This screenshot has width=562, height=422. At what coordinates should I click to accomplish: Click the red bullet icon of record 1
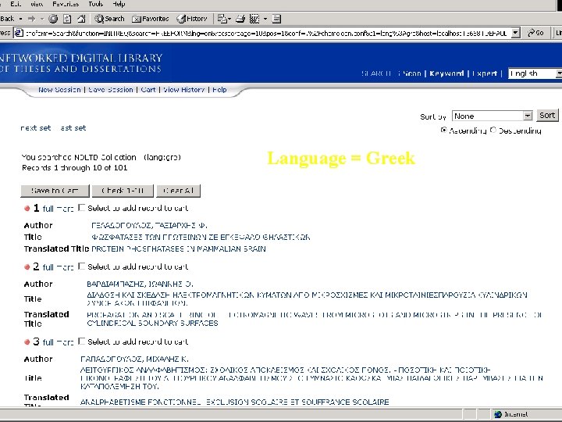(x=27, y=209)
